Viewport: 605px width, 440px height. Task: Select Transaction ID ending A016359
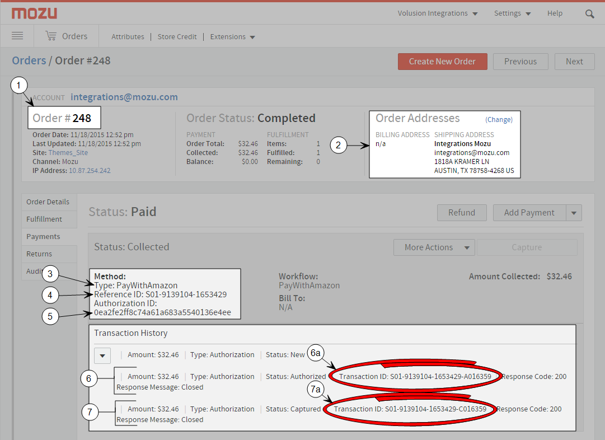click(x=415, y=376)
